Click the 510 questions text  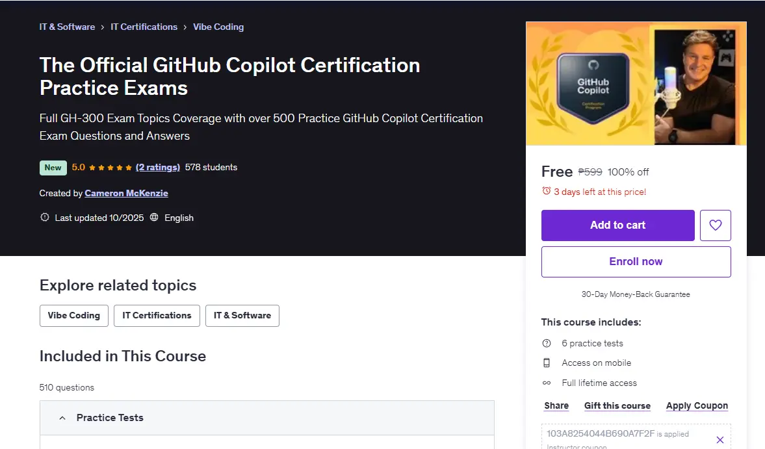coord(67,387)
